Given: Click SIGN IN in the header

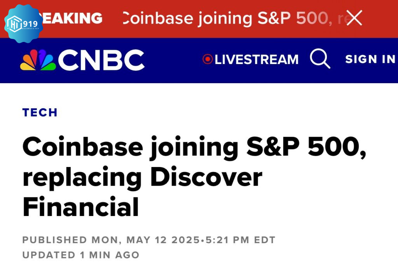Looking at the screenshot, I should coord(370,59).
